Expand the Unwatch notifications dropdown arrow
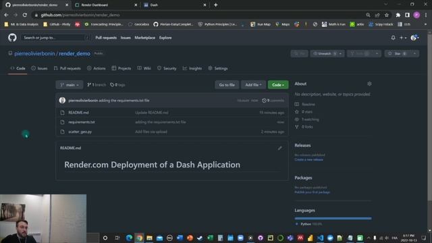432x243 pixels. (340, 54)
